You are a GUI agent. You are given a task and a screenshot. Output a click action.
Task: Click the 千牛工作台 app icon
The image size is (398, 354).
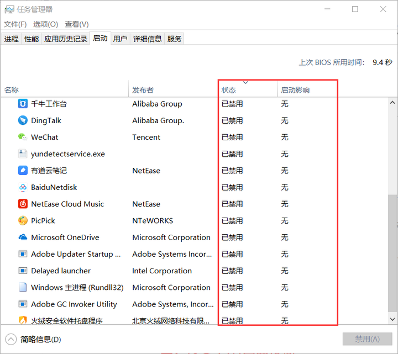[23, 104]
